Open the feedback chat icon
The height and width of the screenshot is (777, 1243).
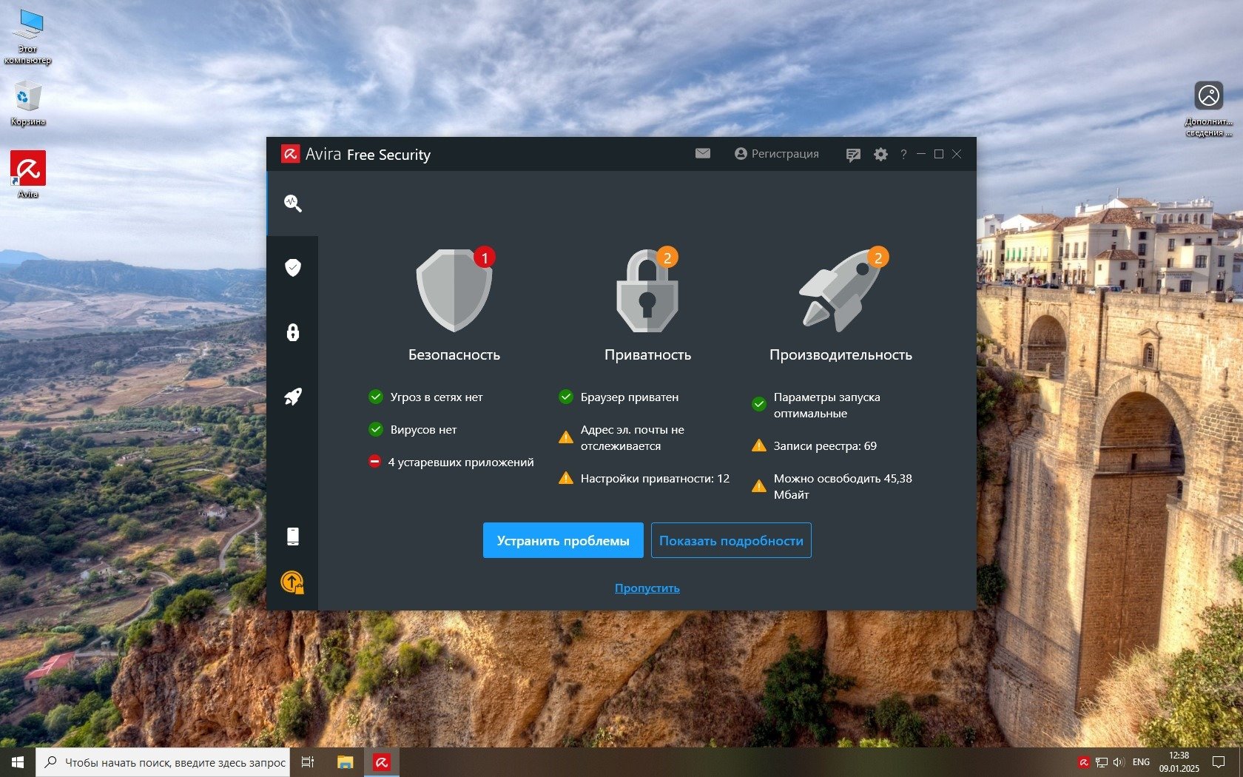coord(853,155)
